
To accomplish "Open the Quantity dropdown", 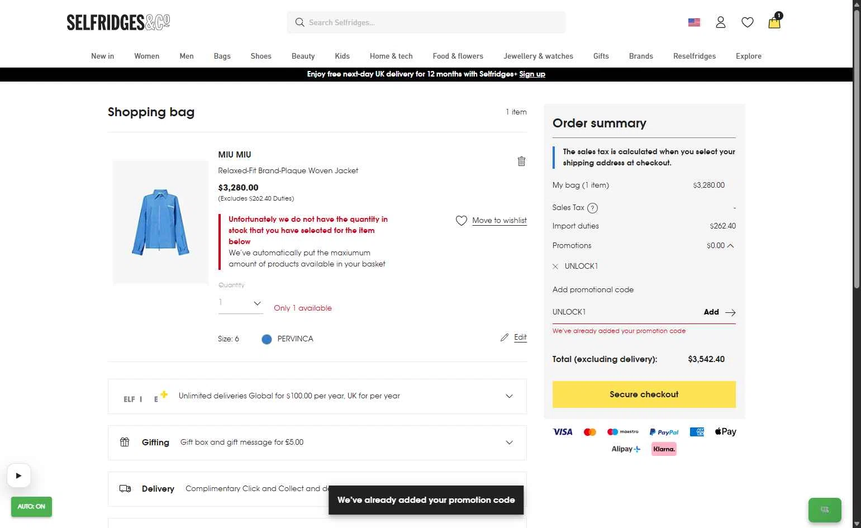I will click(240, 303).
